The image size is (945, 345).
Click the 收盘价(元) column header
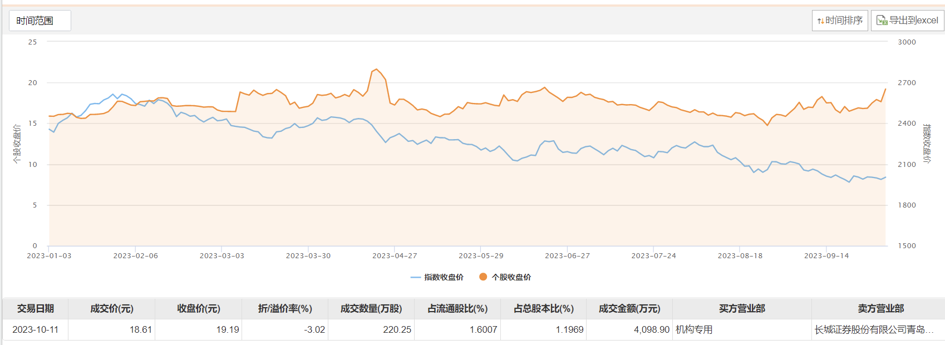tap(199, 309)
